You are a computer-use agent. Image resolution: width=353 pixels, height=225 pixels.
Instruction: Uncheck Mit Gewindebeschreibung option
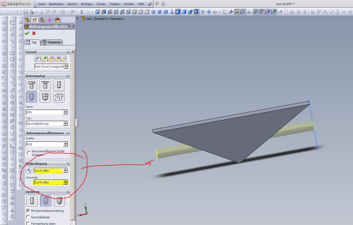(28, 211)
